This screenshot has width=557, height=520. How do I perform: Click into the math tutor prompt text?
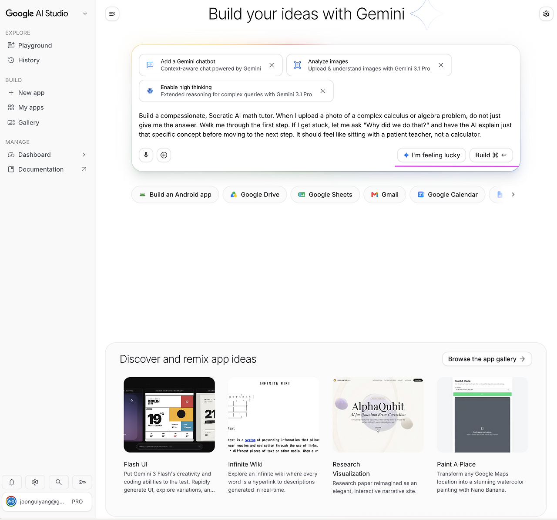[325, 125]
